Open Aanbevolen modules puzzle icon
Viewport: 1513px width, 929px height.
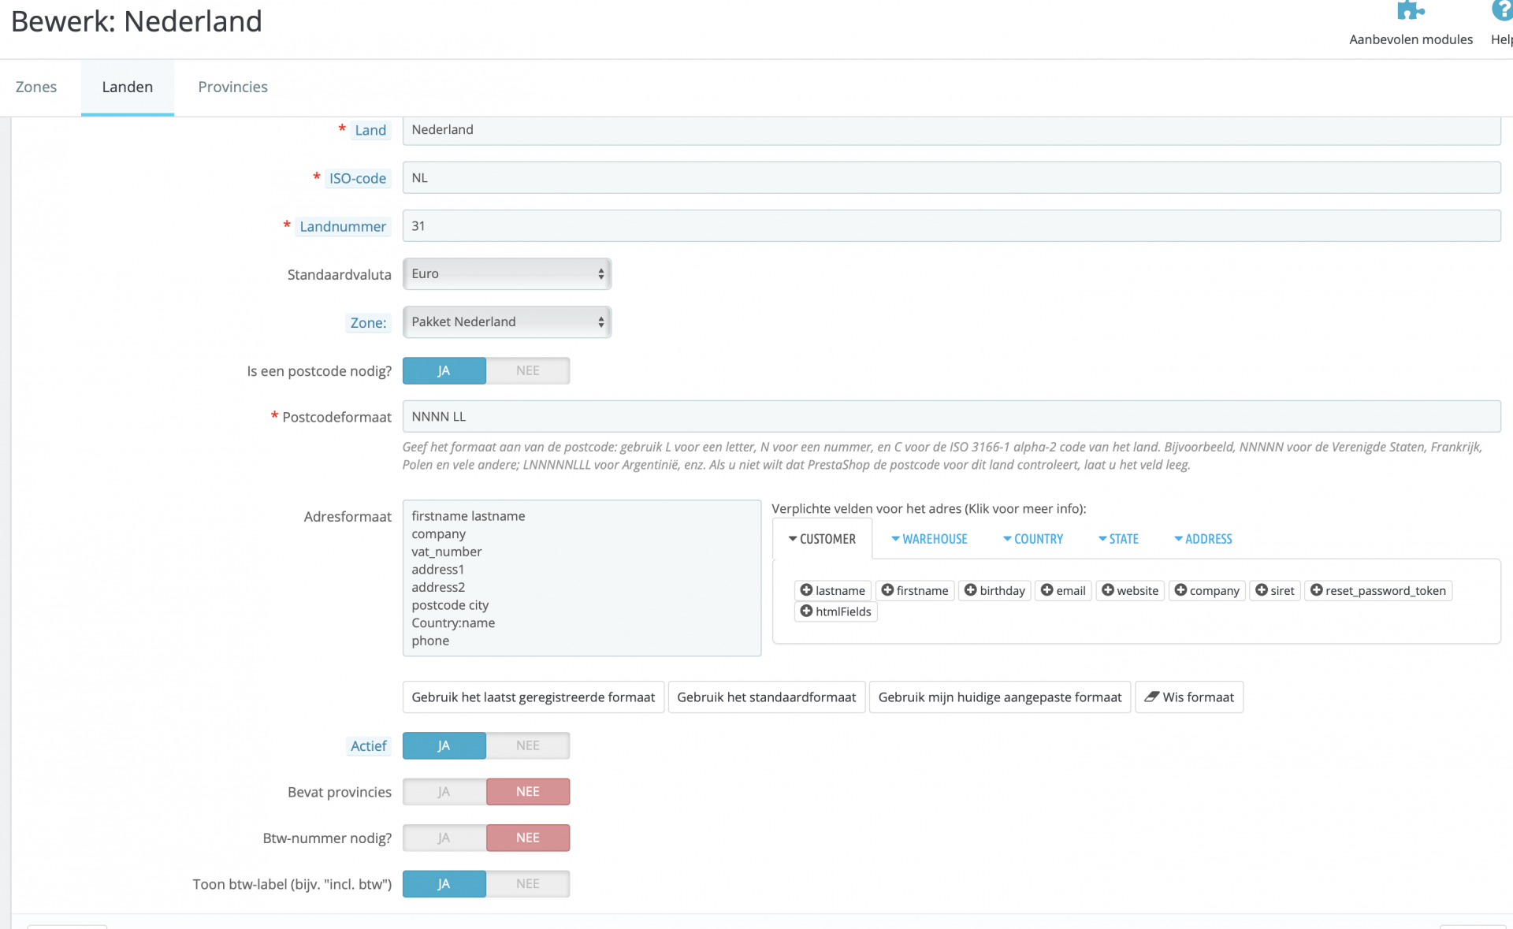1410,11
